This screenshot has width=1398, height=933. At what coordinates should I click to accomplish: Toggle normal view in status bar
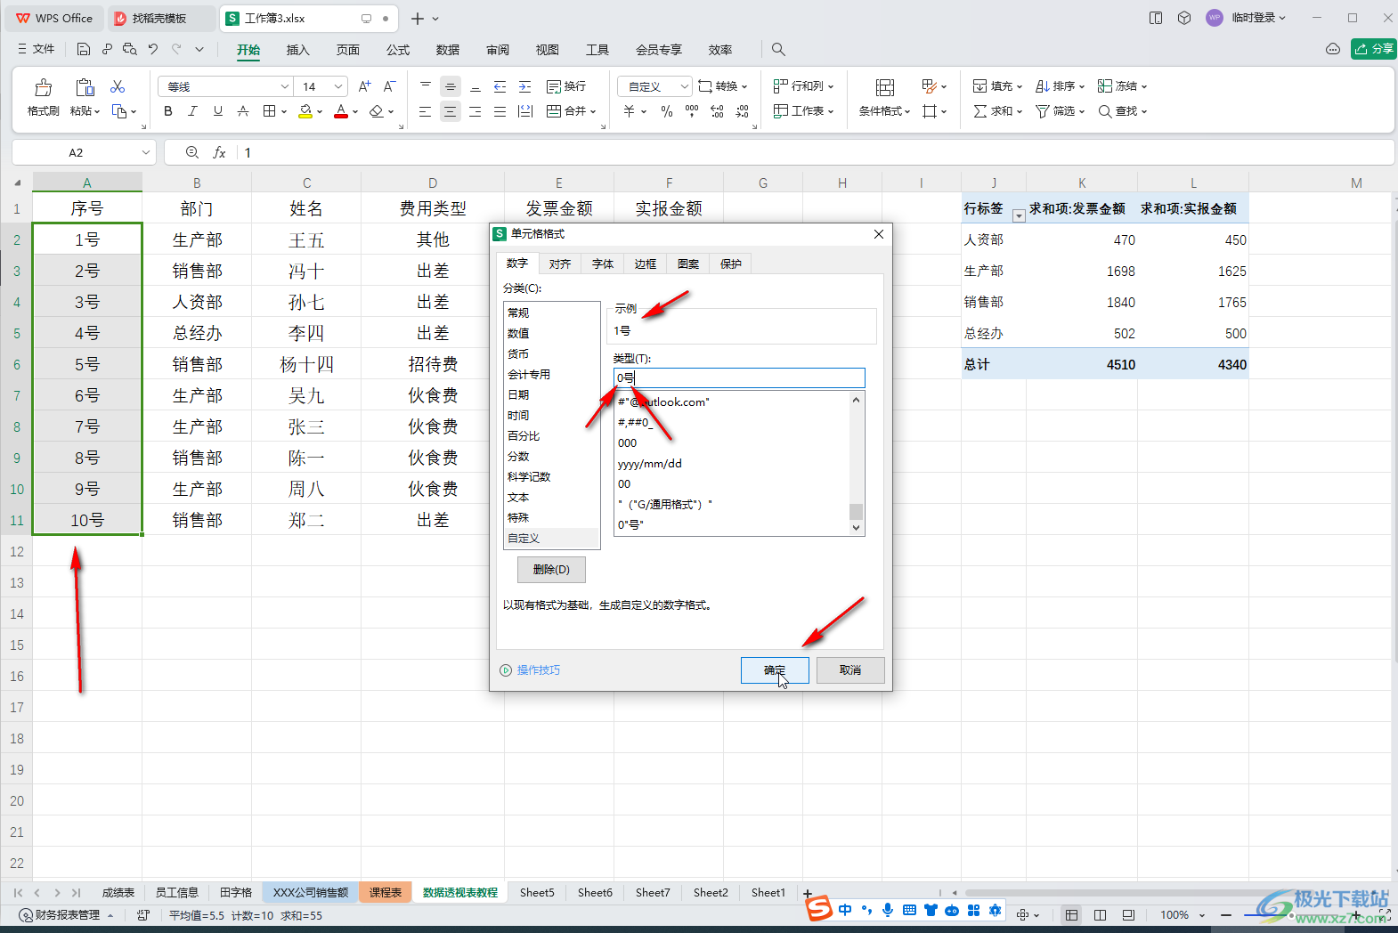pyautogui.click(x=1071, y=915)
